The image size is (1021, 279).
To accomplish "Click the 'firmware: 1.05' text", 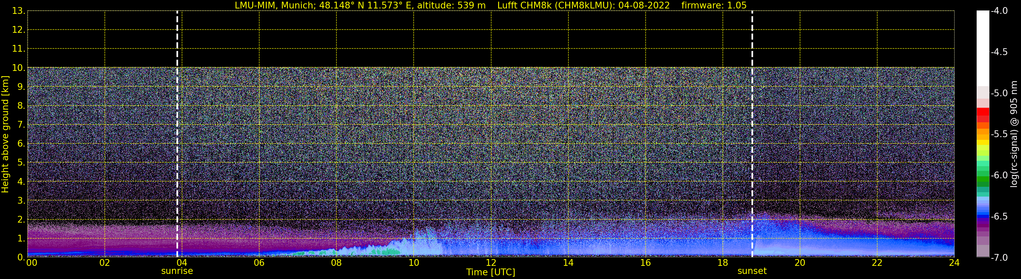I will tap(714, 5).
